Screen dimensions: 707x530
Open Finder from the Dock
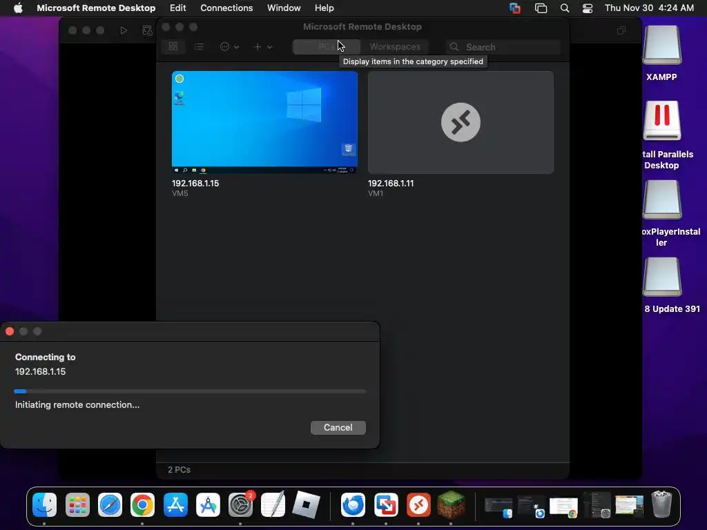[x=44, y=504]
